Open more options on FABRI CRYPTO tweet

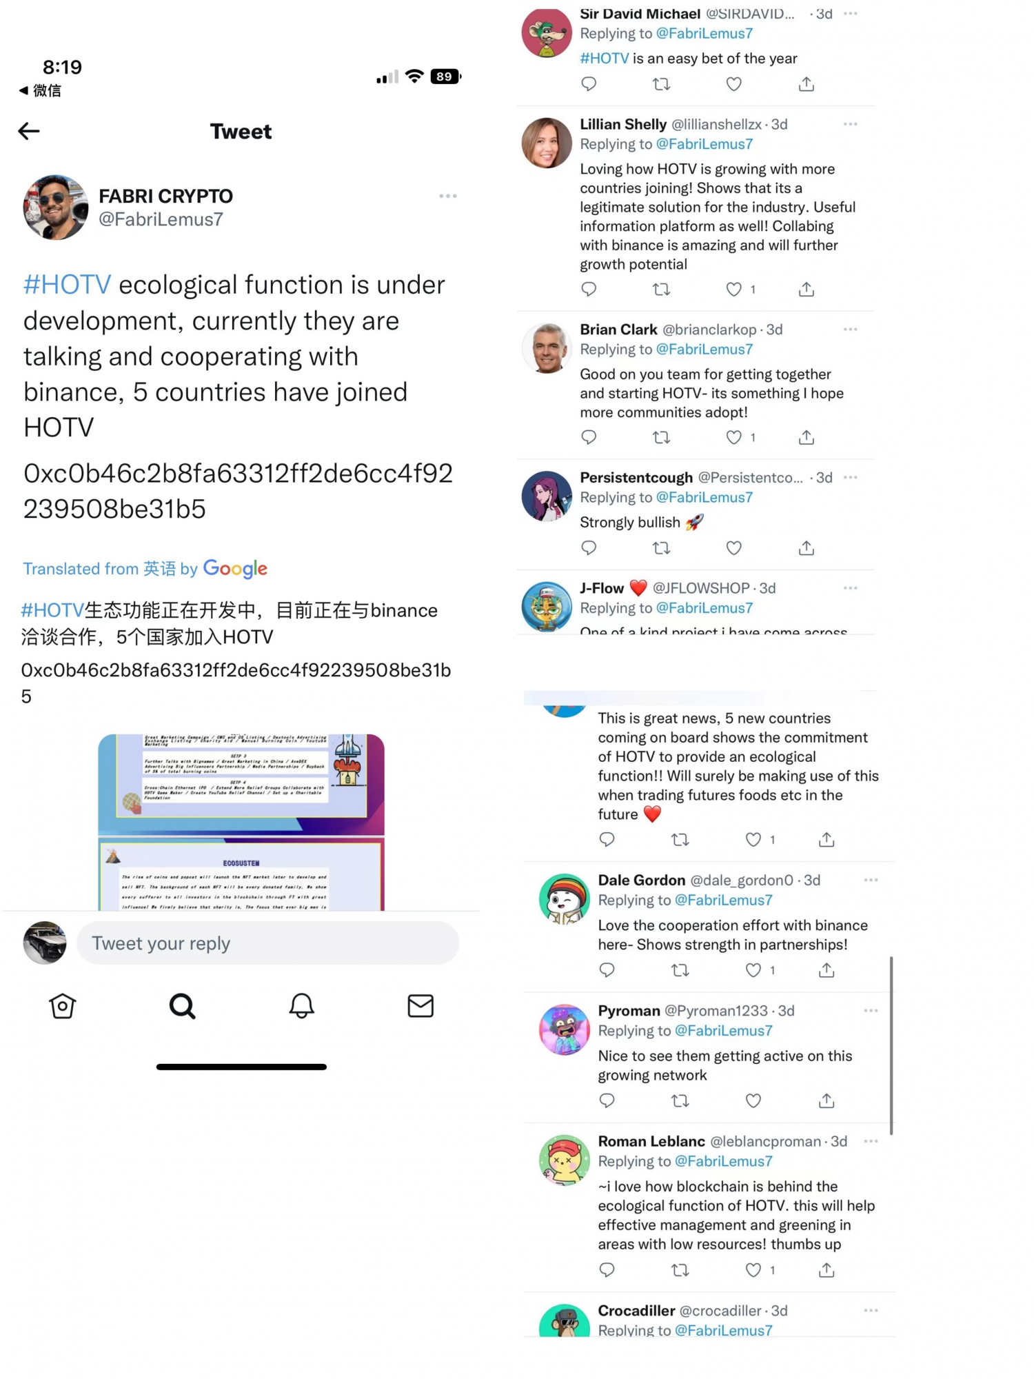point(448,196)
